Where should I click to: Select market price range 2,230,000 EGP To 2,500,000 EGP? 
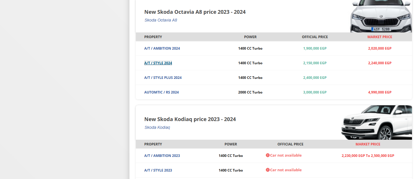coord(368,156)
